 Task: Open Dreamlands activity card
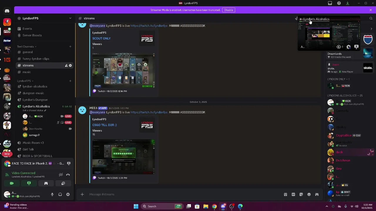(350, 54)
